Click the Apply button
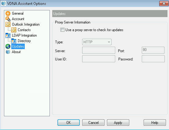 click(118, 122)
